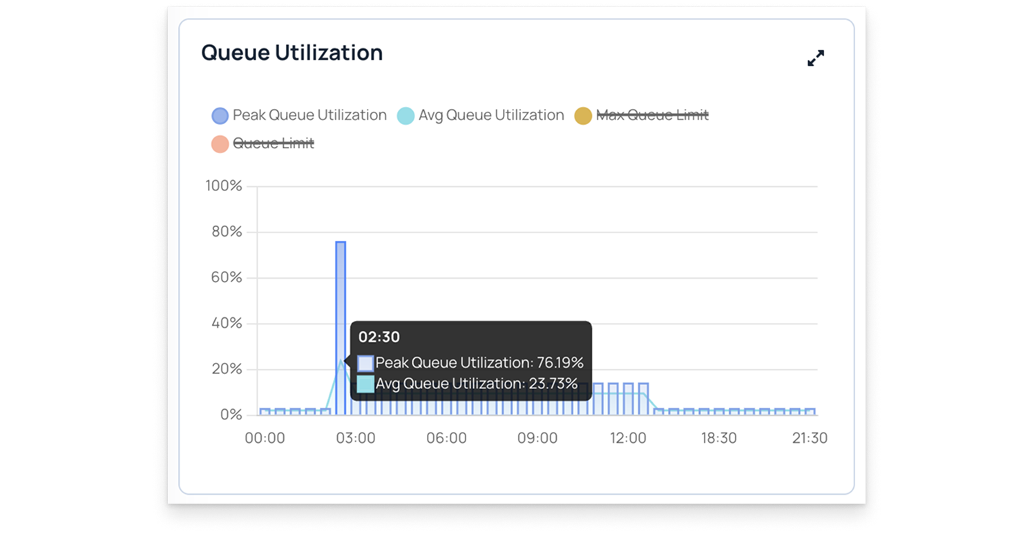Click the Queue Utilization title
1032x534 pixels.
point(292,53)
